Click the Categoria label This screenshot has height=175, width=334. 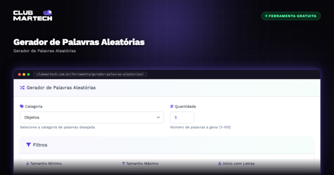[x=33, y=106]
